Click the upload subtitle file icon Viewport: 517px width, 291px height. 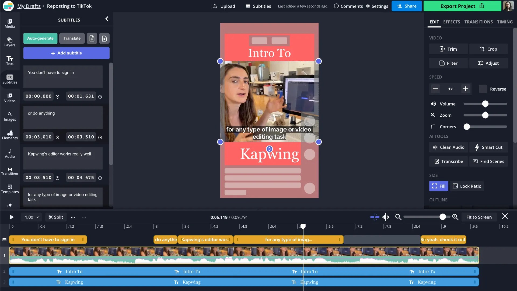pos(92,38)
